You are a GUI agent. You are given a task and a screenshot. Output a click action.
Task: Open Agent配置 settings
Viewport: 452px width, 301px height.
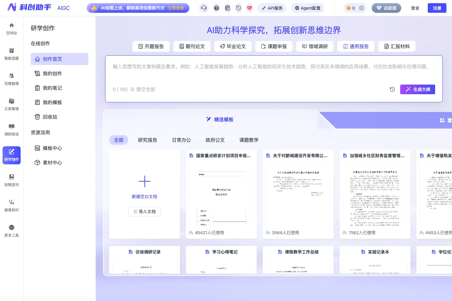click(x=307, y=8)
